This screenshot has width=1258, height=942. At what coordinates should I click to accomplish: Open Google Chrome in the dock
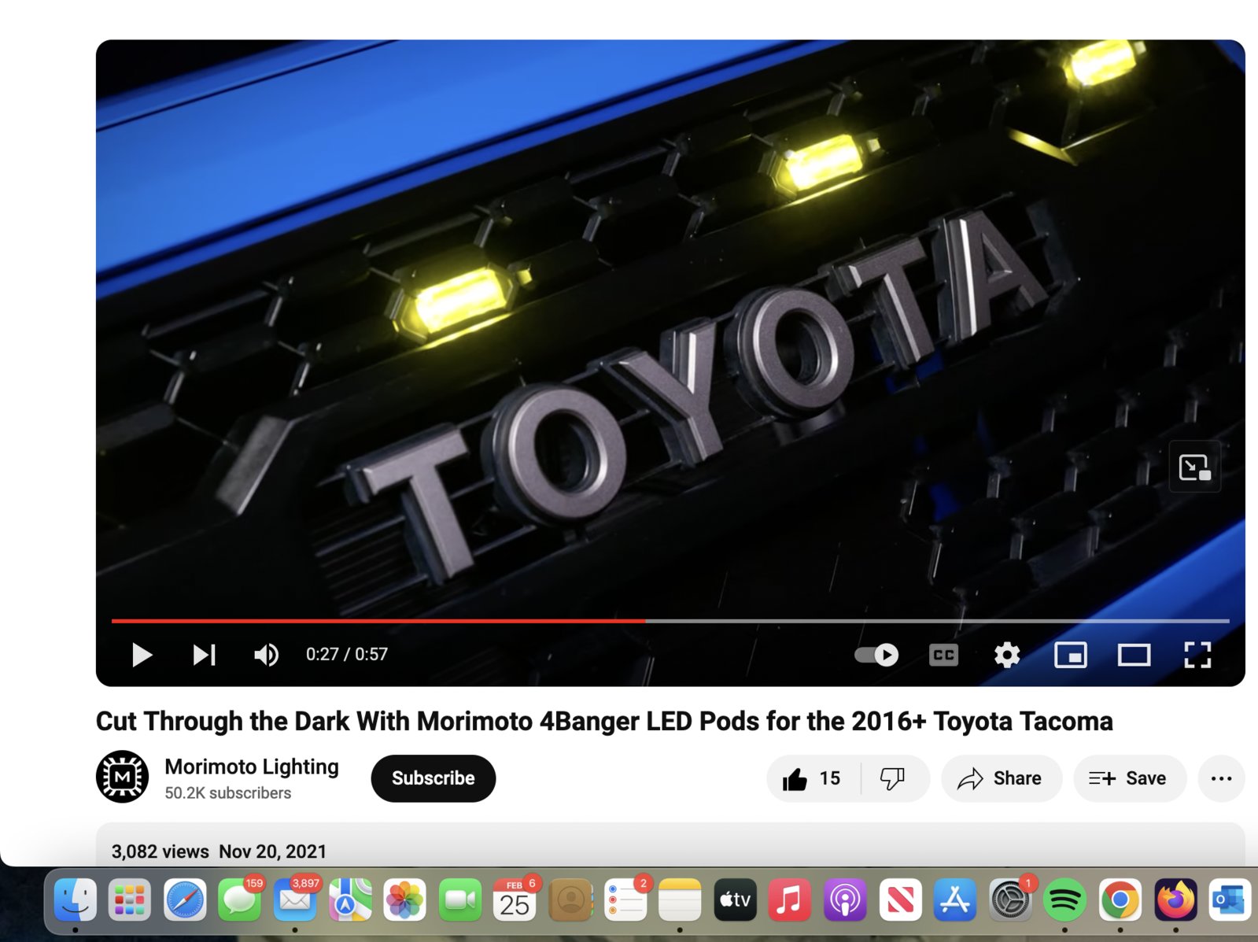pos(1120,900)
